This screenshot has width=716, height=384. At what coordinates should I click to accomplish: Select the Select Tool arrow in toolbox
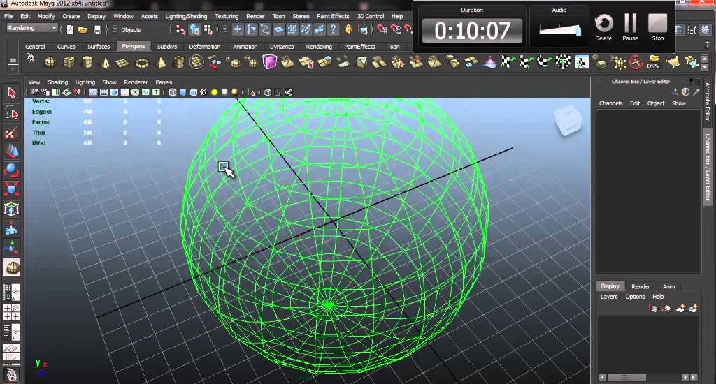pyautogui.click(x=11, y=93)
